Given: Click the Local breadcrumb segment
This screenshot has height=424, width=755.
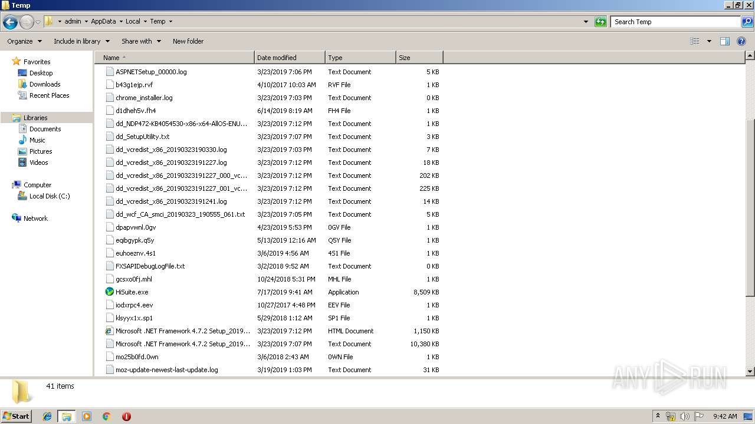Looking at the screenshot, I should pos(133,21).
